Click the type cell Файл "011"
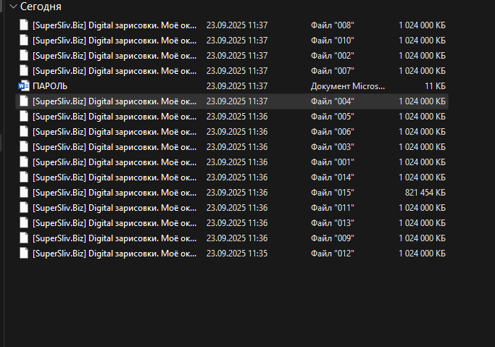Viewport: 495px width, 347px height. (x=333, y=208)
